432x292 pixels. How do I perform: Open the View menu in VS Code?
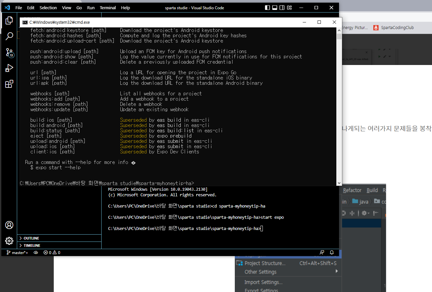67,8
